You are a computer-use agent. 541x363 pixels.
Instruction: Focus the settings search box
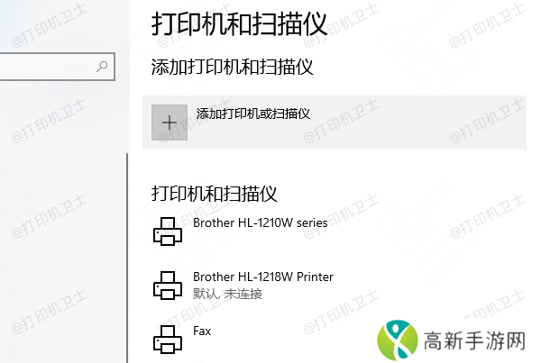coord(57,67)
